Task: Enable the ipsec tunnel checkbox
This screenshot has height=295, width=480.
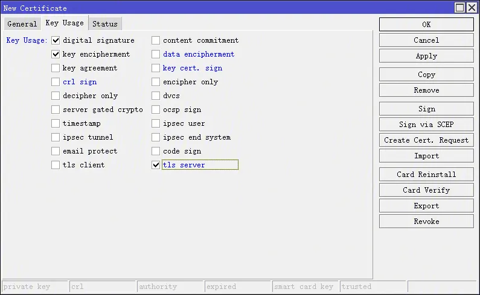Action: pyautogui.click(x=56, y=137)
